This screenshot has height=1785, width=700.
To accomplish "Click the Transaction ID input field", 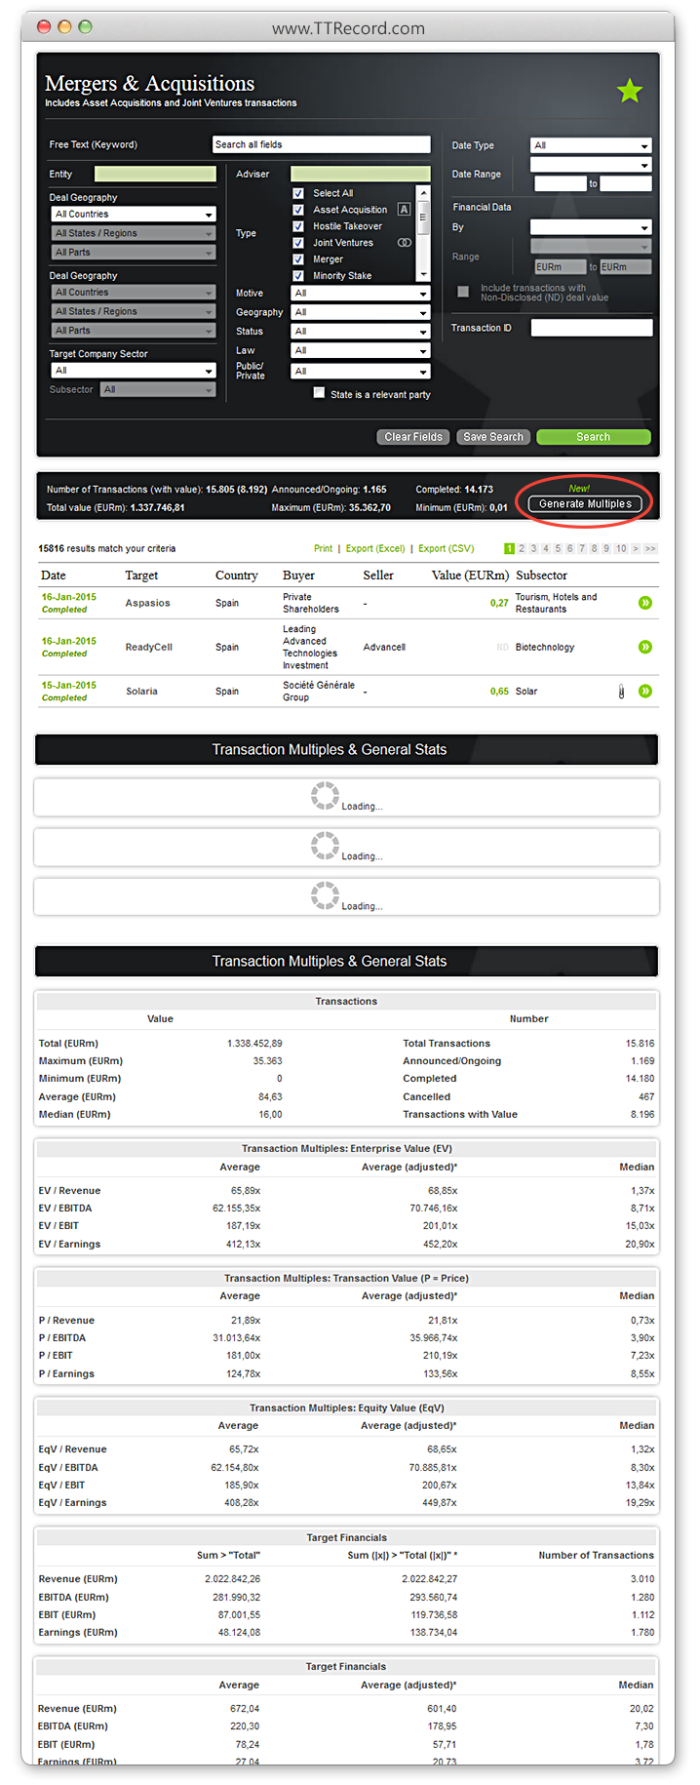I will point(591,328).
